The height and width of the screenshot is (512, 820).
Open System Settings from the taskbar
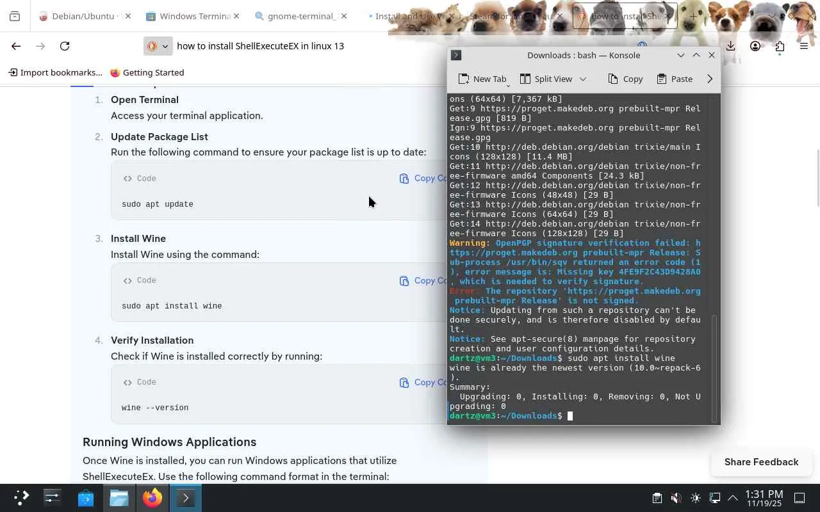(x=53, y=497)
